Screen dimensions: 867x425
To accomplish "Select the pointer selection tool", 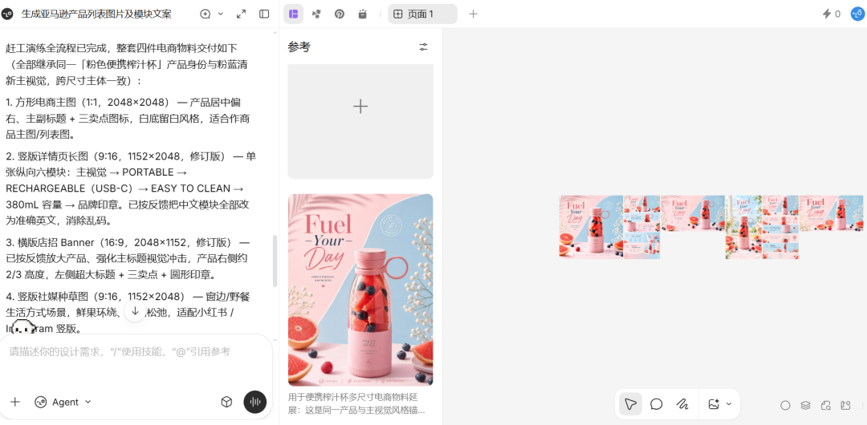I will click(x=630, y=404).
